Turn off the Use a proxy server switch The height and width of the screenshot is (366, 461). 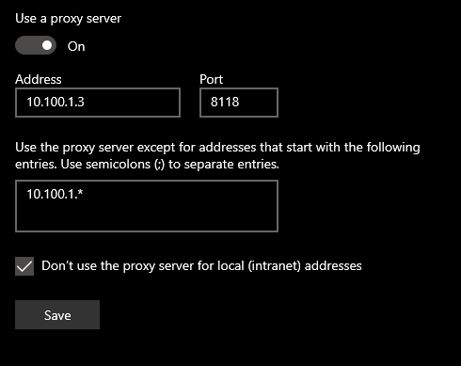36,45
